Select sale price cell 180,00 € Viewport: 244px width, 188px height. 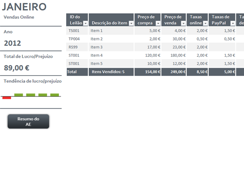(174, 55)
